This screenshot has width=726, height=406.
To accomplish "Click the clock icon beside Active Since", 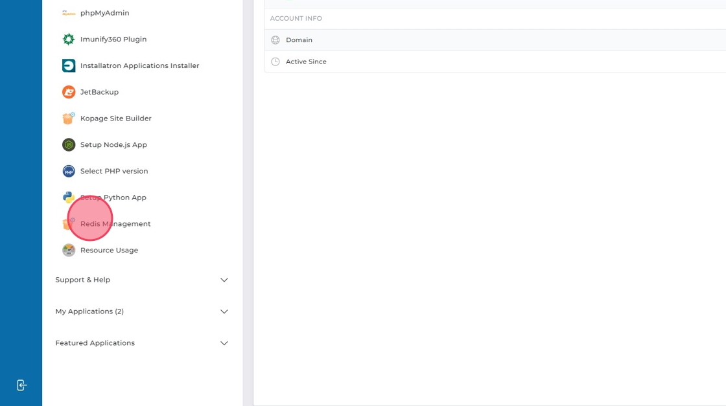I will (x=275, y=62).
